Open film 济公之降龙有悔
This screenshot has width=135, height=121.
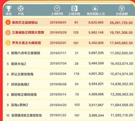pos(22,74)
